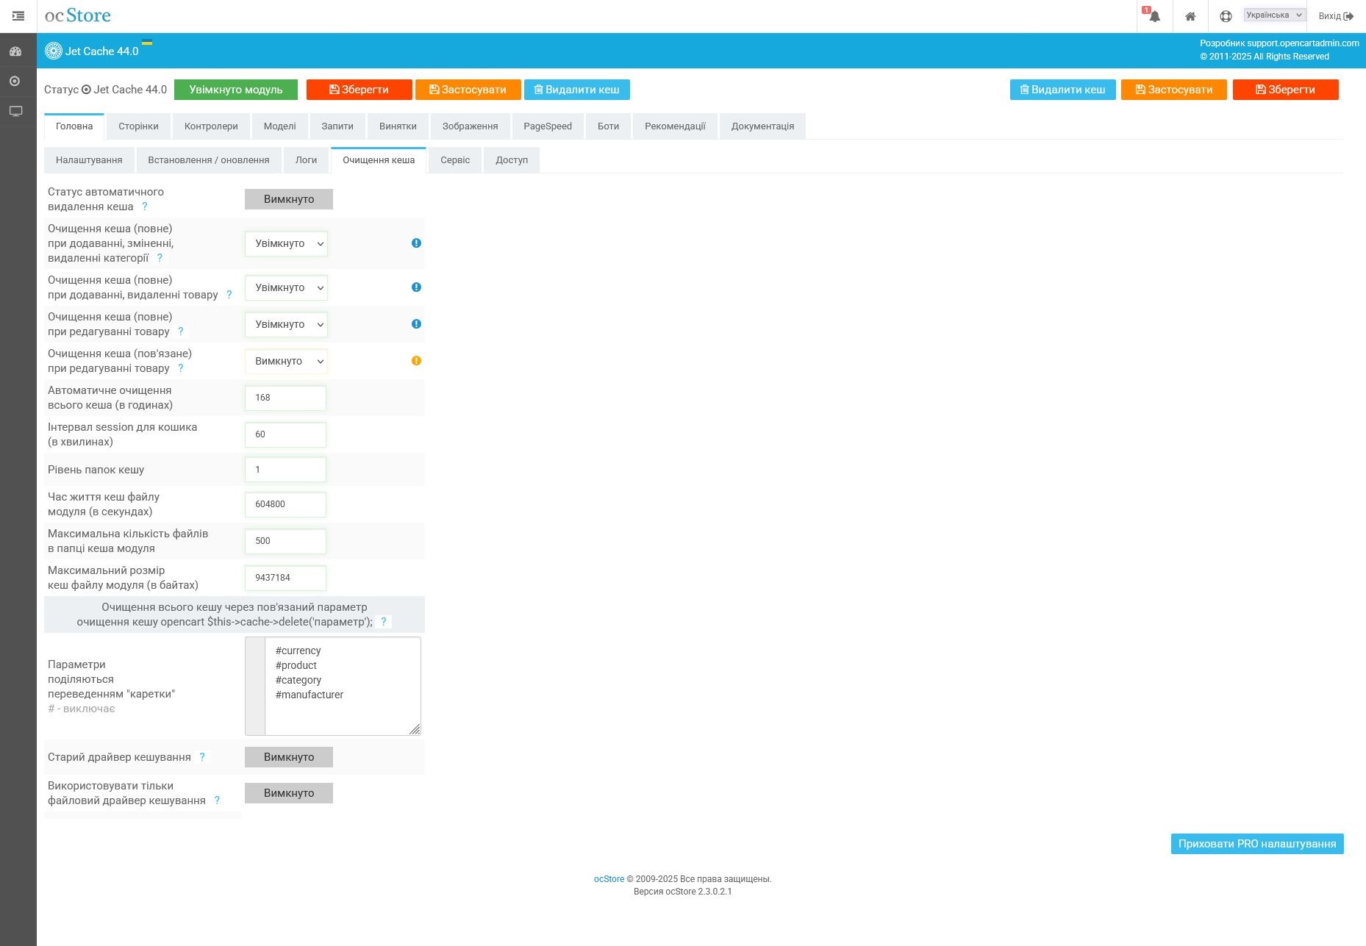1366x946 pixels.
Task: Open the dashboard icon in sidebar
Action: click(15, 51)
